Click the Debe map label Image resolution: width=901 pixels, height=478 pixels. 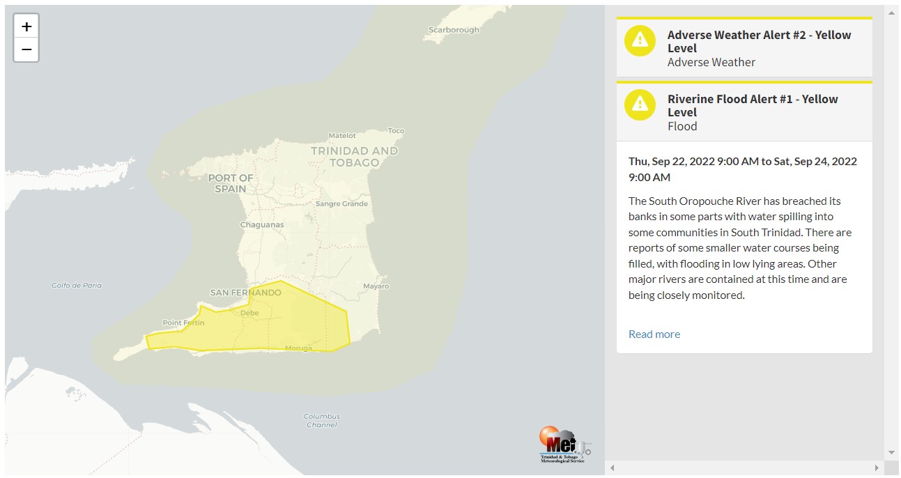click(249, 313)
